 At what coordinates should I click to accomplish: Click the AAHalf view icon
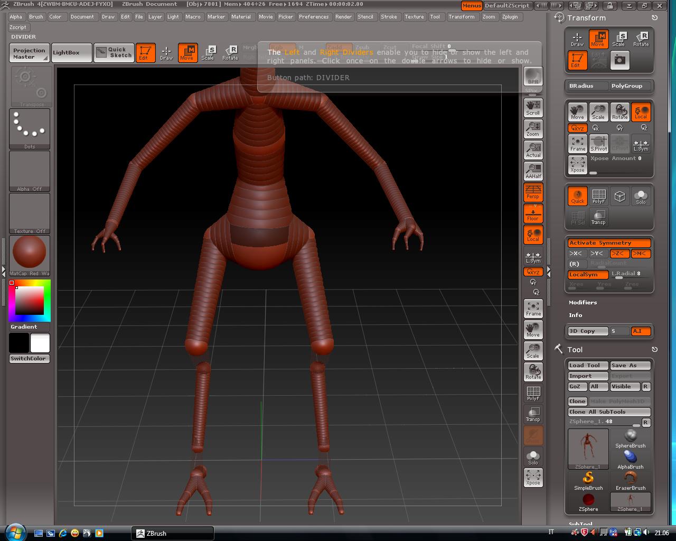click(533, 171)
